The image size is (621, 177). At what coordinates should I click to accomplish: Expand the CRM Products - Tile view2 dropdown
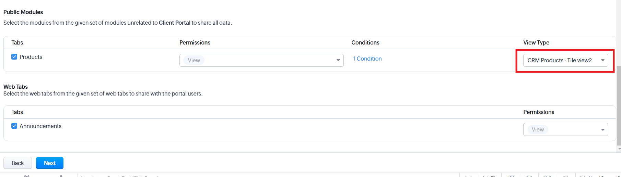pos(565,60)
